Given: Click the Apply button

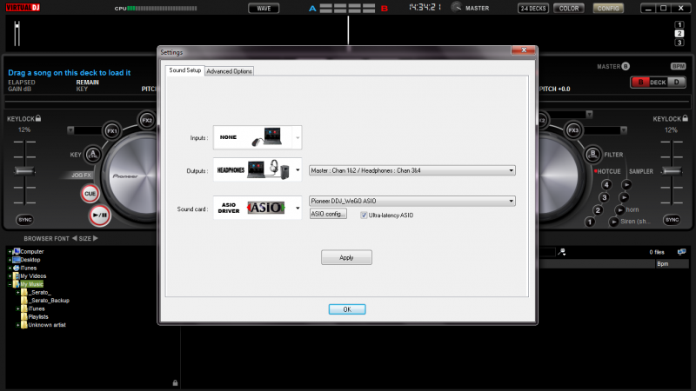Looking at the screenshot, I should point(346,257).
